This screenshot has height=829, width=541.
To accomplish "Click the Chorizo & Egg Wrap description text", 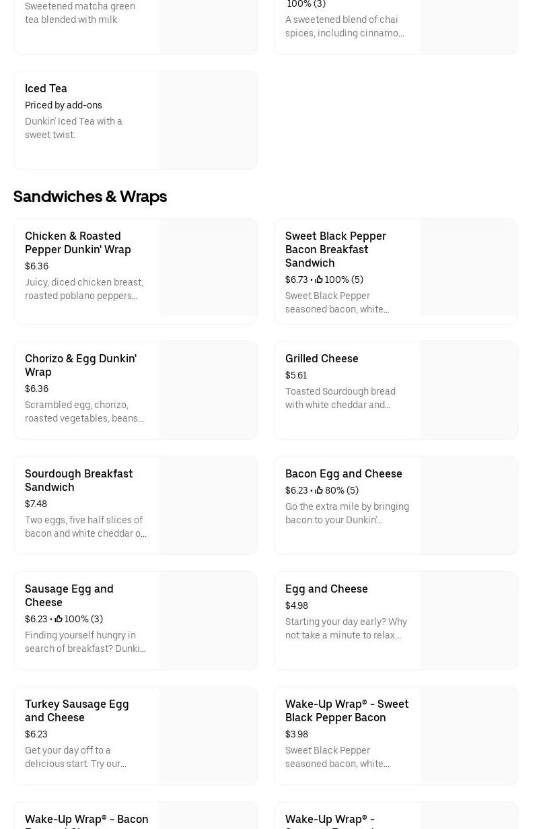I will (x=84, y=411).
